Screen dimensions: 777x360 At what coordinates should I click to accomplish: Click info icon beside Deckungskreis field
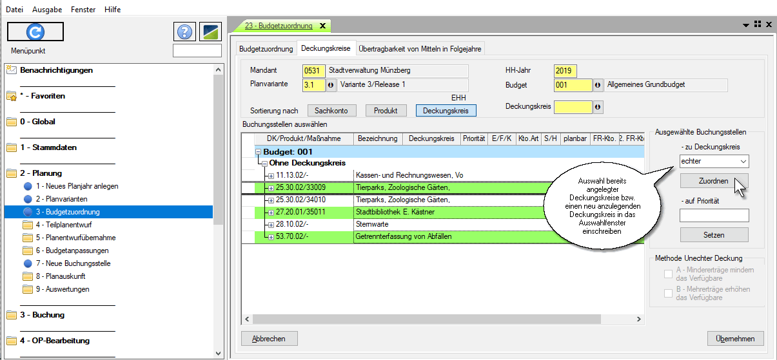[x=598, y=107]
